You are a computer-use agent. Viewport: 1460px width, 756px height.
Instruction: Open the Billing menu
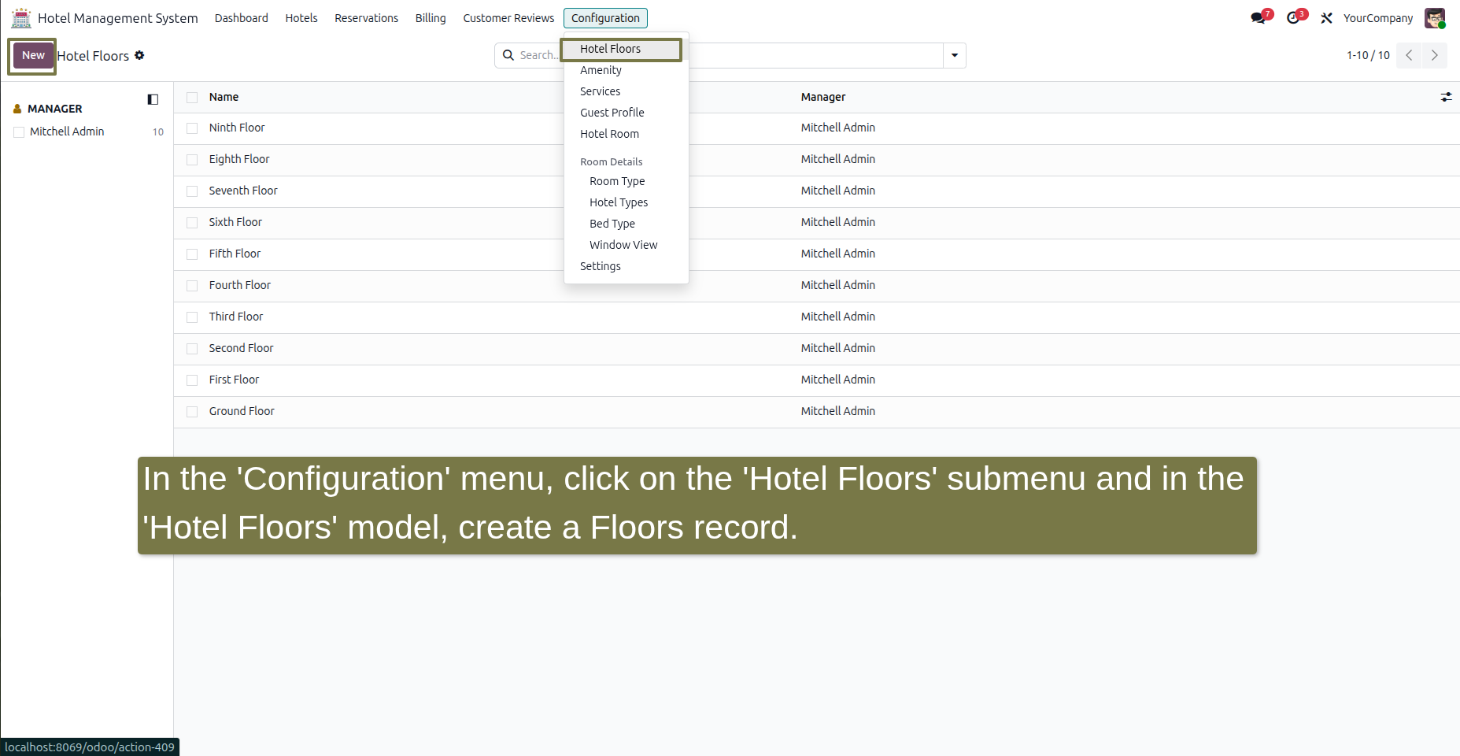[431, 18]
